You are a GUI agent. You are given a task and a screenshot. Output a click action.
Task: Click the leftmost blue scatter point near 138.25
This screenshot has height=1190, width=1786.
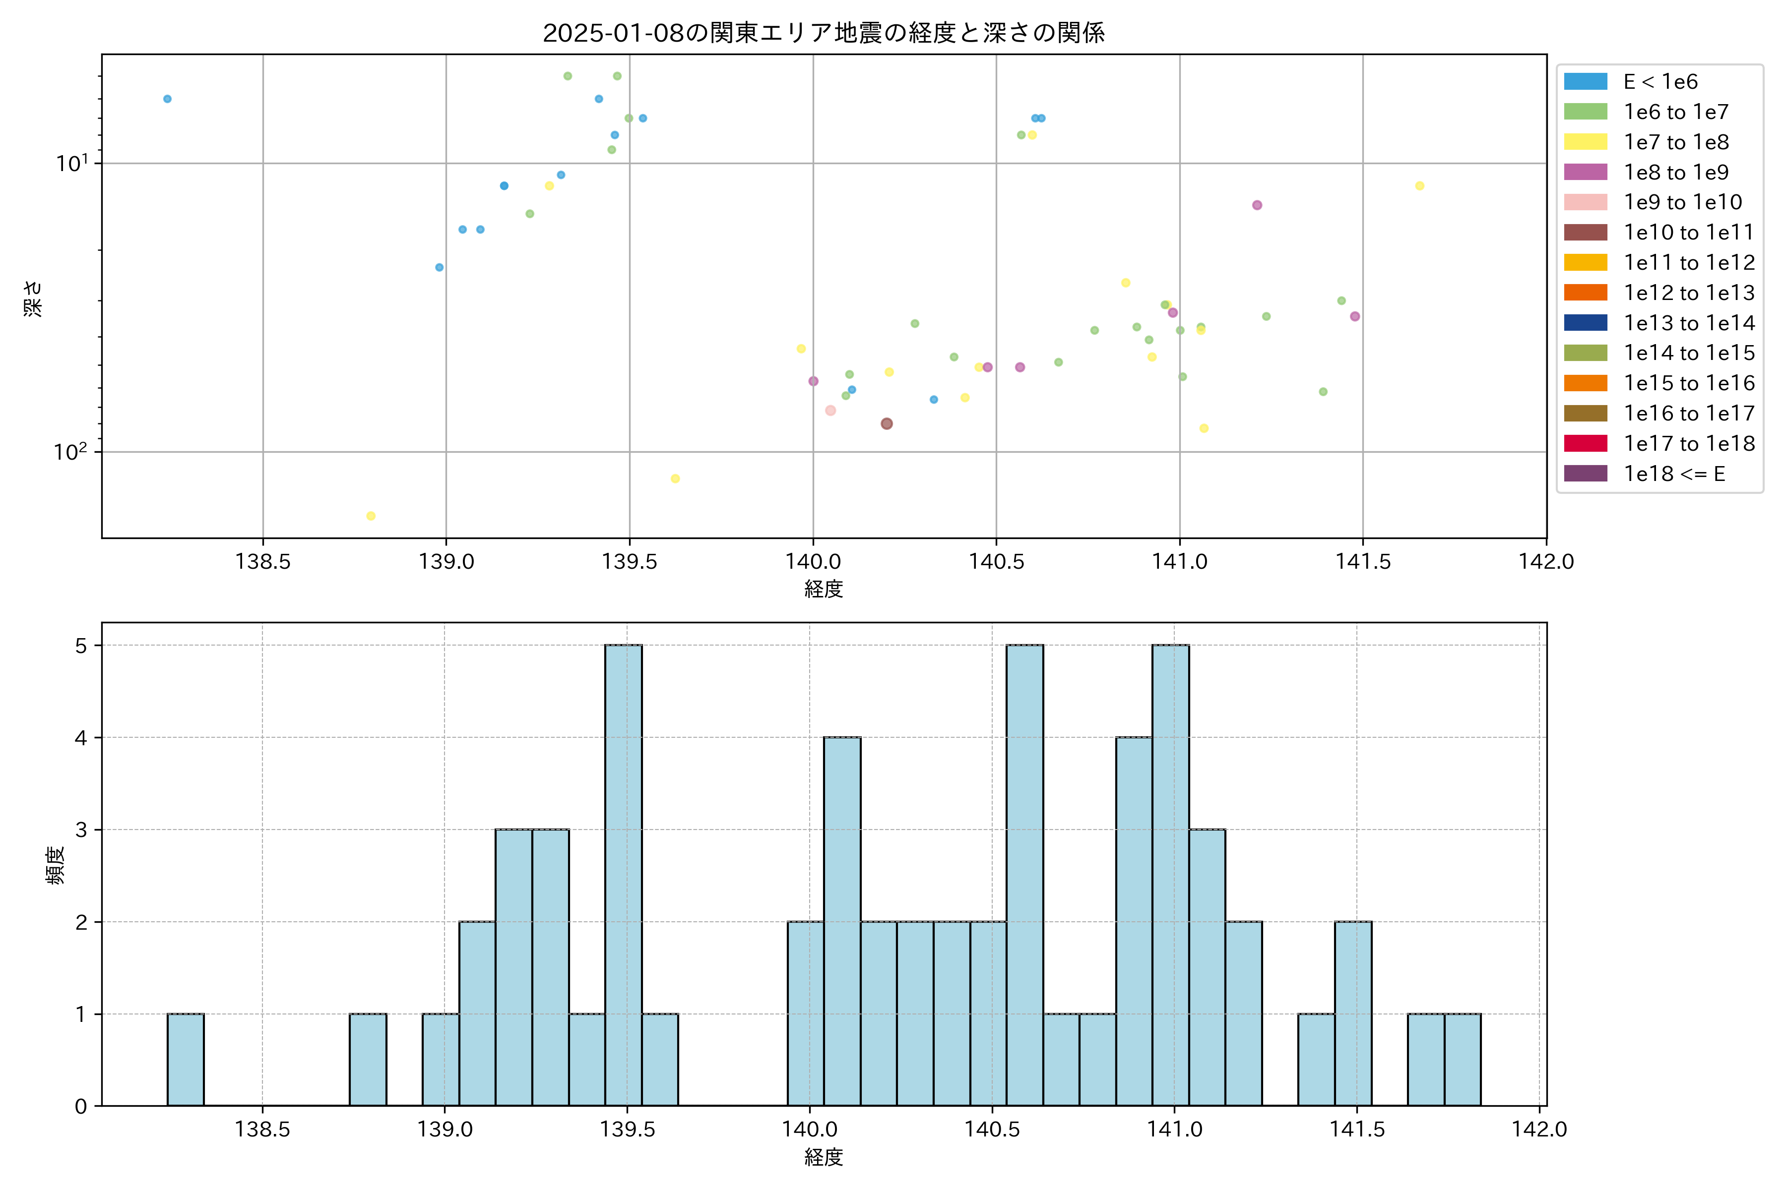coord(167,99)
